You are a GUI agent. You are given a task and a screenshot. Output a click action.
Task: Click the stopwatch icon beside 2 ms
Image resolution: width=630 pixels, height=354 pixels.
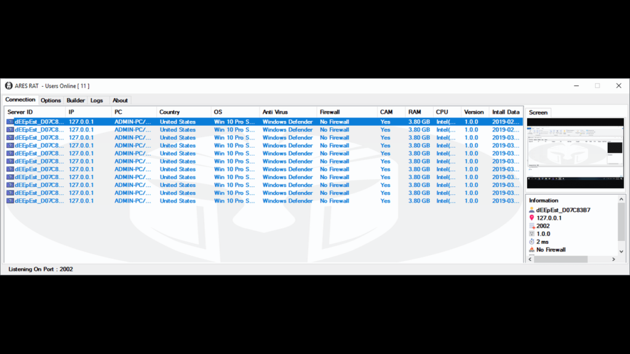coord(532,242)
